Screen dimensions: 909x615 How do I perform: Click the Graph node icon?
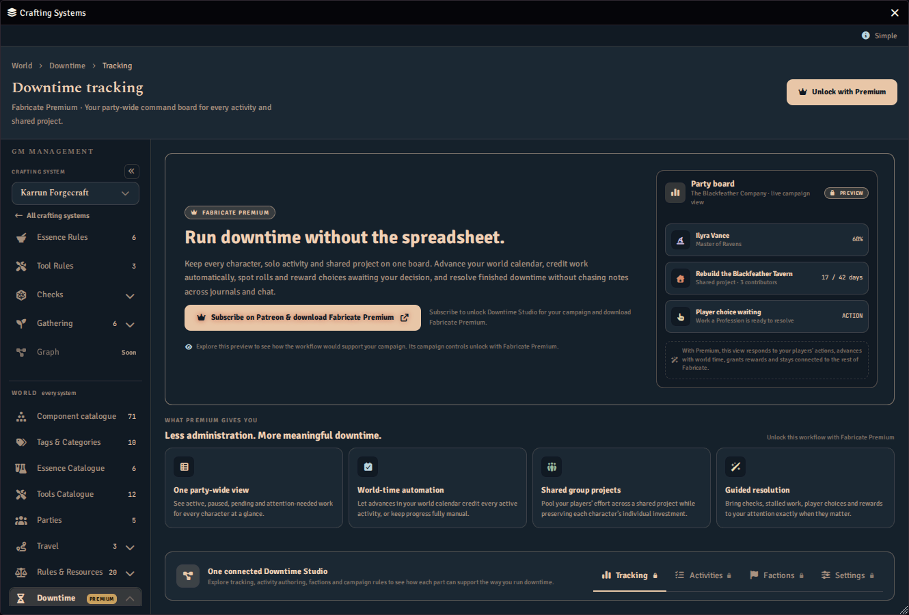21,353
